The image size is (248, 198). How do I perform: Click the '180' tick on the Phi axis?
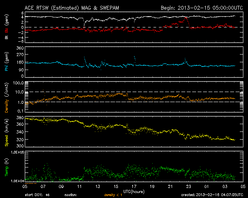[x=20, y=62]
